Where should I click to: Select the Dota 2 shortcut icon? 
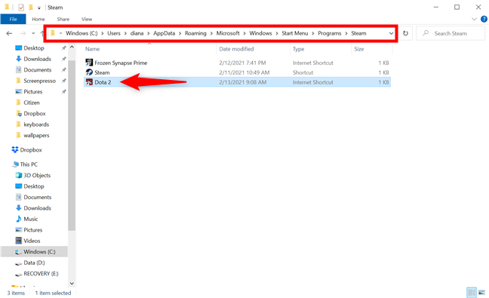[x=89, y=82]
